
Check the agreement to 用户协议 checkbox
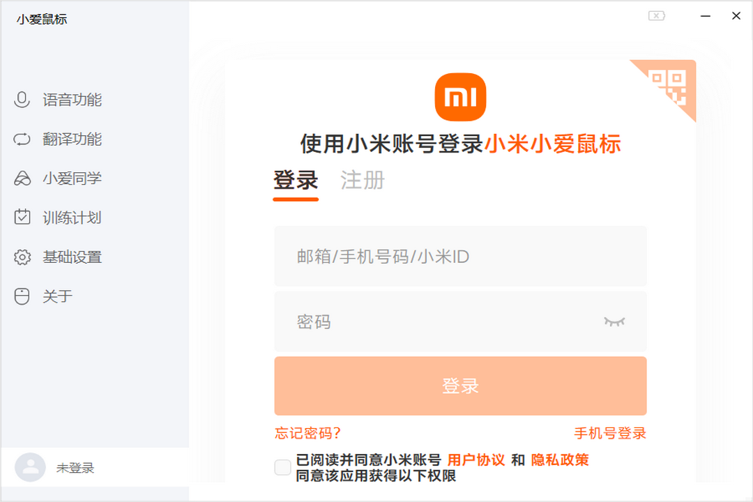click(x=282, y=466)
